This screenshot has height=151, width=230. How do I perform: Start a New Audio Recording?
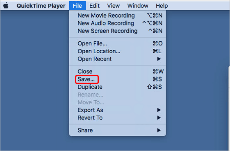118,23
